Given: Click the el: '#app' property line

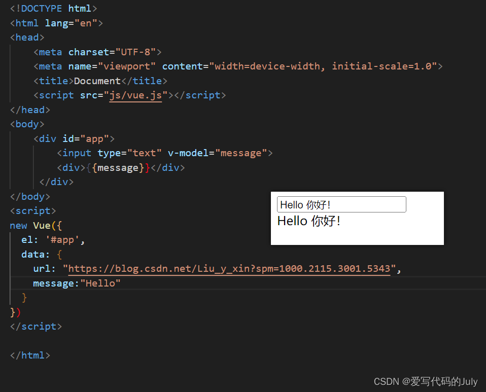Looking at the screenshot, I should [x=53, y=240].
